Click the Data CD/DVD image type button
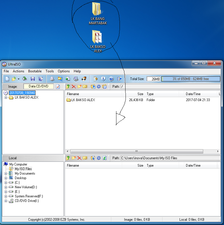This screenshot has width=224, height=225. coord(38,86)
